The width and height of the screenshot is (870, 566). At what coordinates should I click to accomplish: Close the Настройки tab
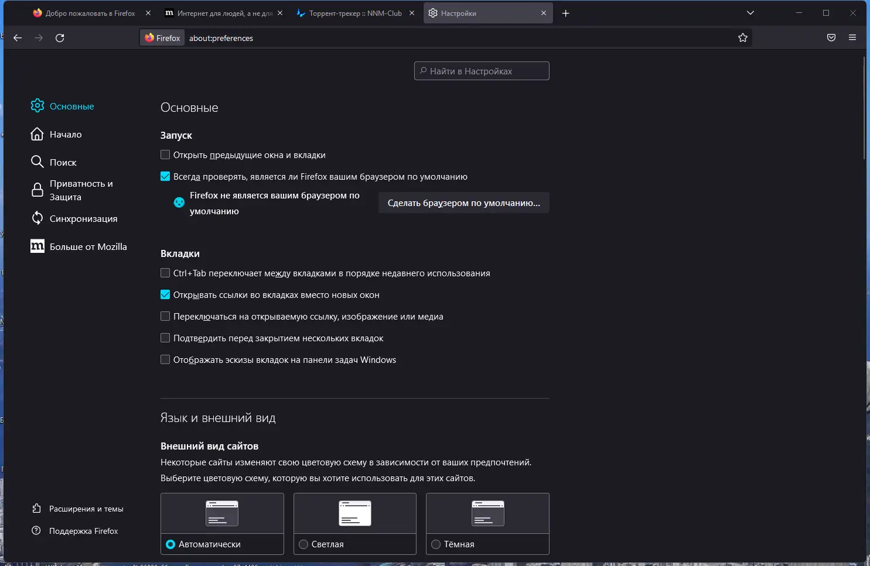tap(544, 13)
